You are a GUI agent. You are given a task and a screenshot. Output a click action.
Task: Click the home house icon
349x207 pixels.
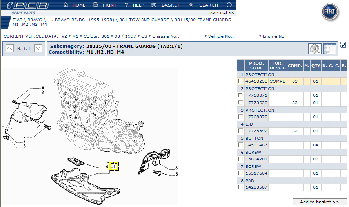[x=65, y=5]
